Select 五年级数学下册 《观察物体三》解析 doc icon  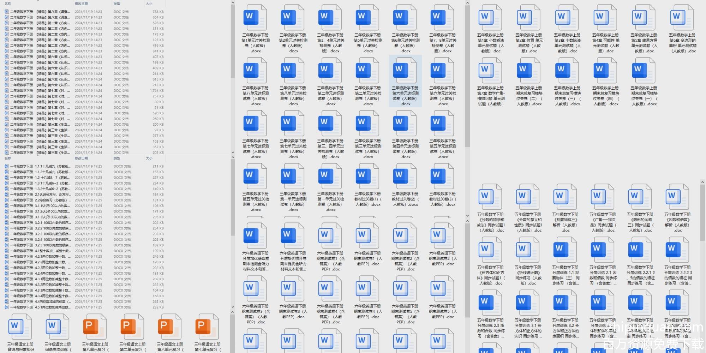click(x=565, y=197)
